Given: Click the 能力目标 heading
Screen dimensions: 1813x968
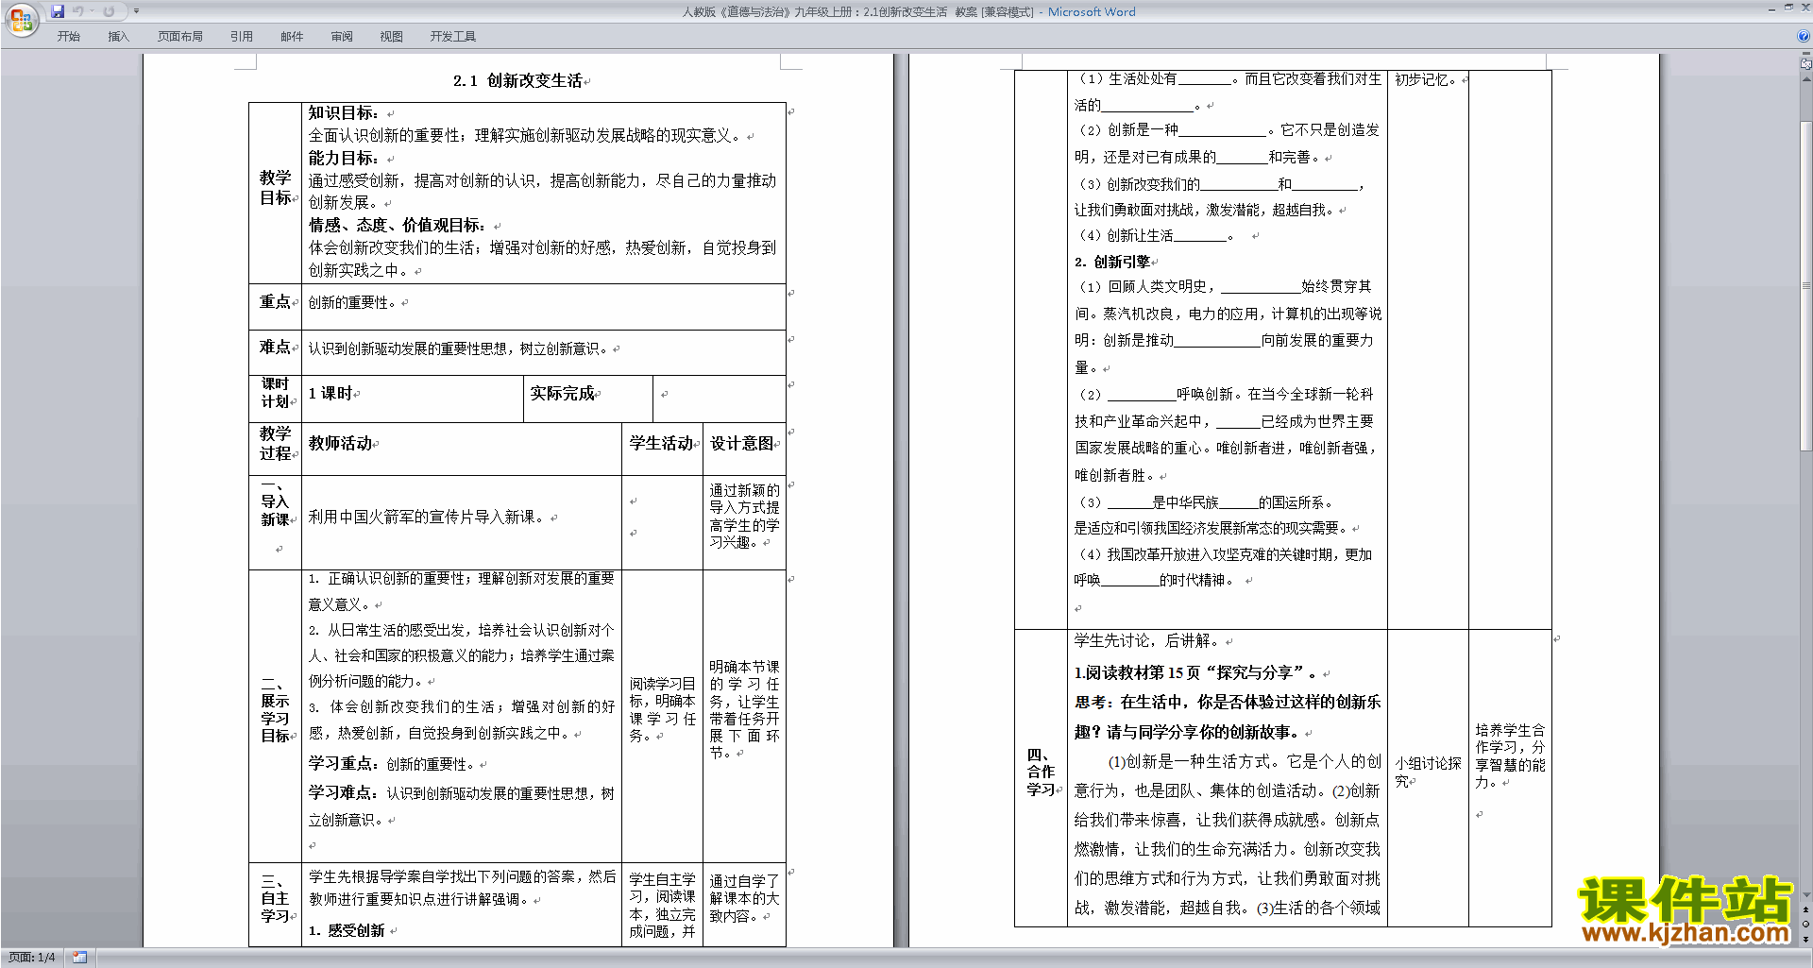Looking at the screenshot, I should [344, 158].
